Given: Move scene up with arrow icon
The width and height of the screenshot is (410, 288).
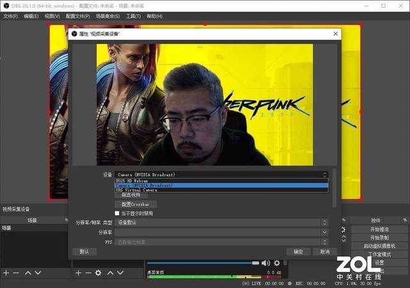Looking at the screenshot, I should [28, 273].
